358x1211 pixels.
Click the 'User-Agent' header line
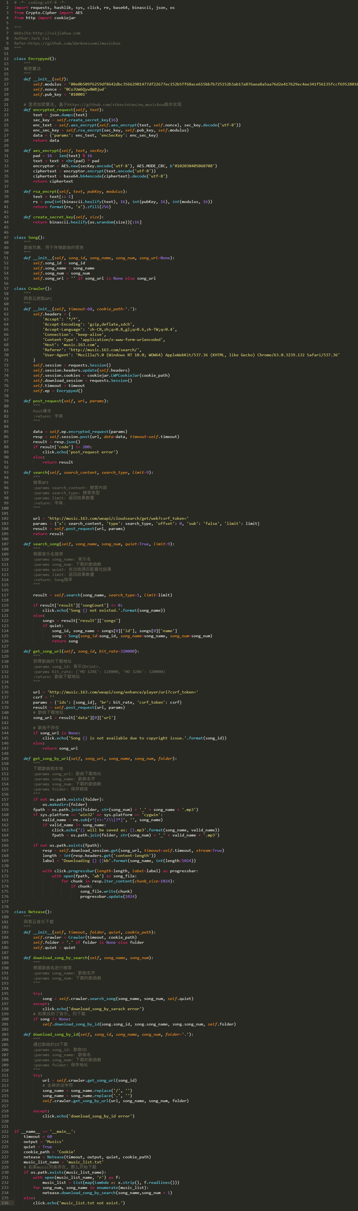(191, 355)
